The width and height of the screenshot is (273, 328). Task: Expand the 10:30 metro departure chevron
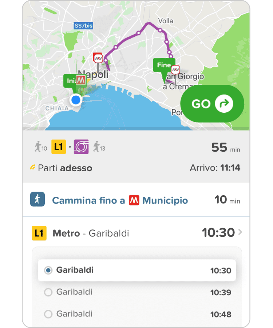(x=240, y=232)
